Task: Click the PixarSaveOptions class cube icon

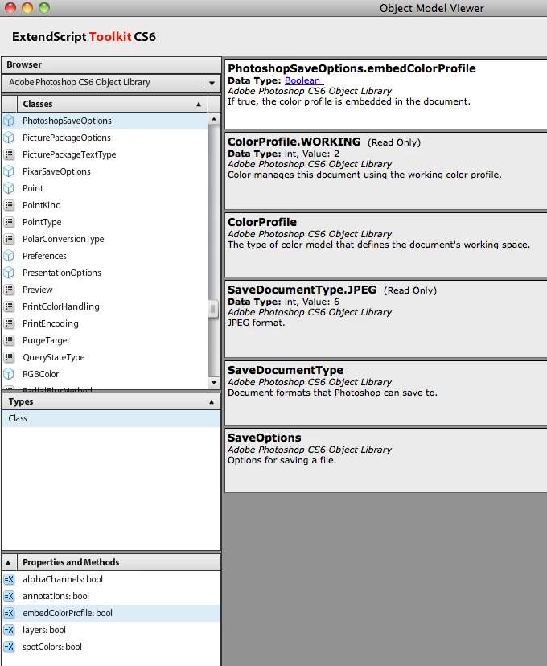Action: [x=9, y=171]
